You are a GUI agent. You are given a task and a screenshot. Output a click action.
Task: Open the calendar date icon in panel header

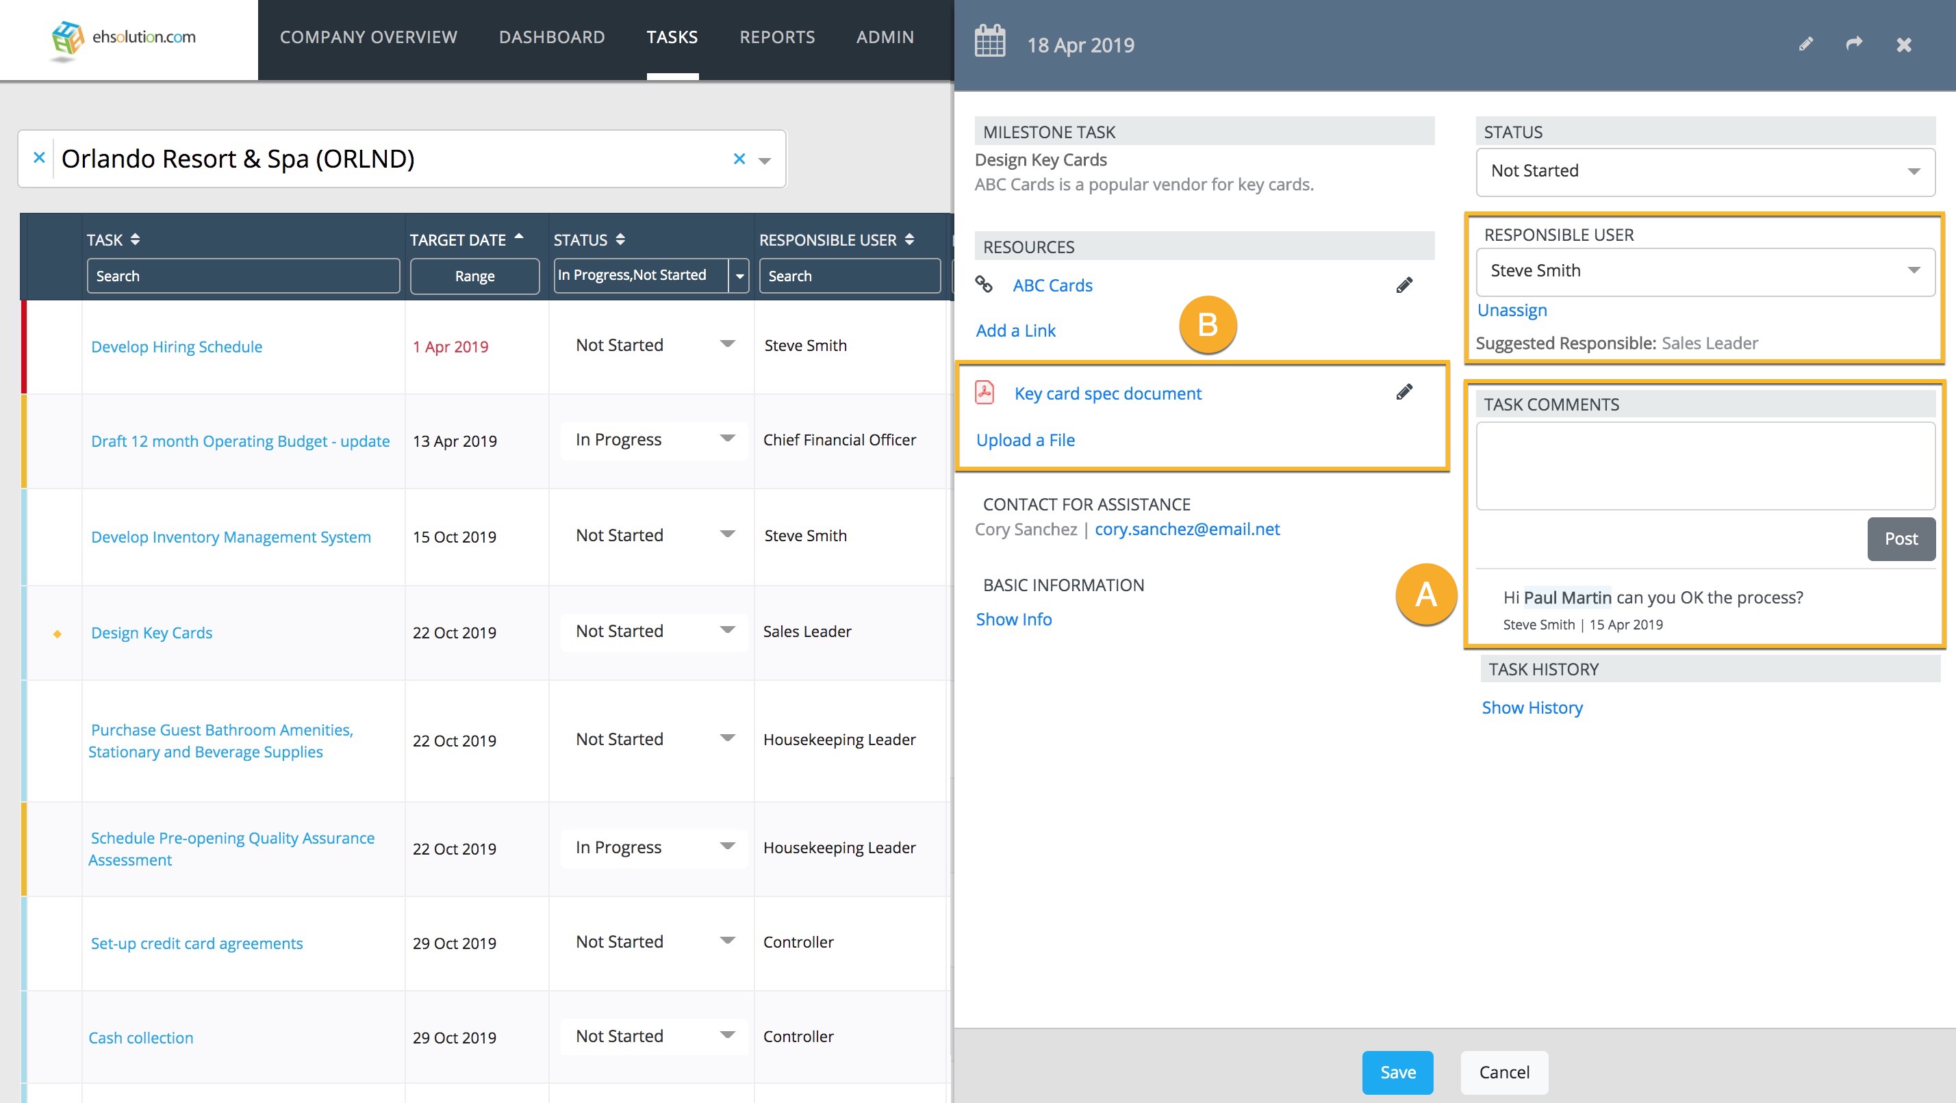coord(989,41)
